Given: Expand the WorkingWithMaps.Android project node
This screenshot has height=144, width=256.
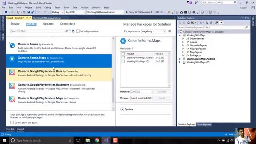Looking at the screenshot, I should 180,59.
